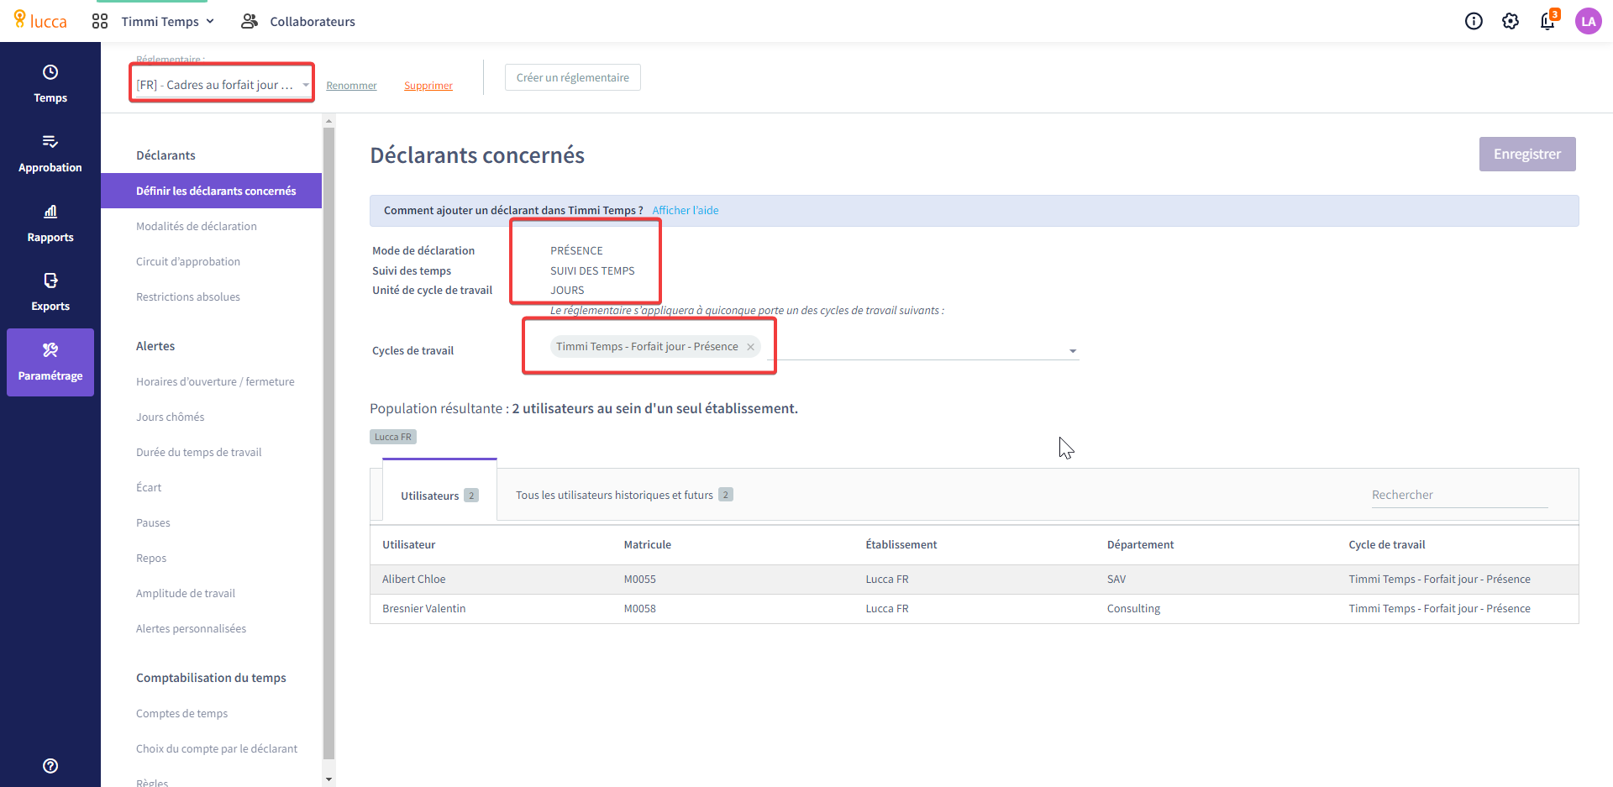Open Durée du temps de travail

[x=199, y=452]
